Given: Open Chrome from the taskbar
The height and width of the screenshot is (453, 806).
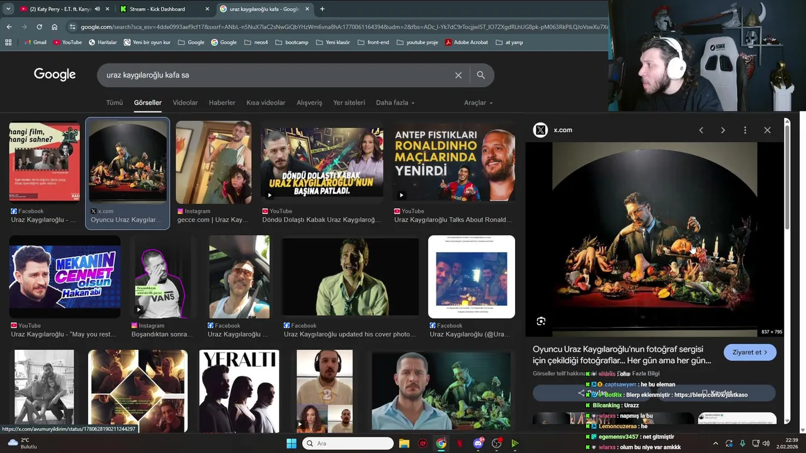Looking at the screenshot, I should click(441, 444).
